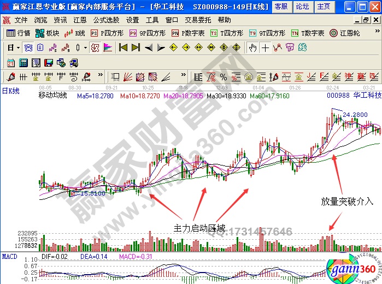This screenshot has height=284, width=382.
Task: Click the MACD indicator label
Action: (x=9, y=256)
